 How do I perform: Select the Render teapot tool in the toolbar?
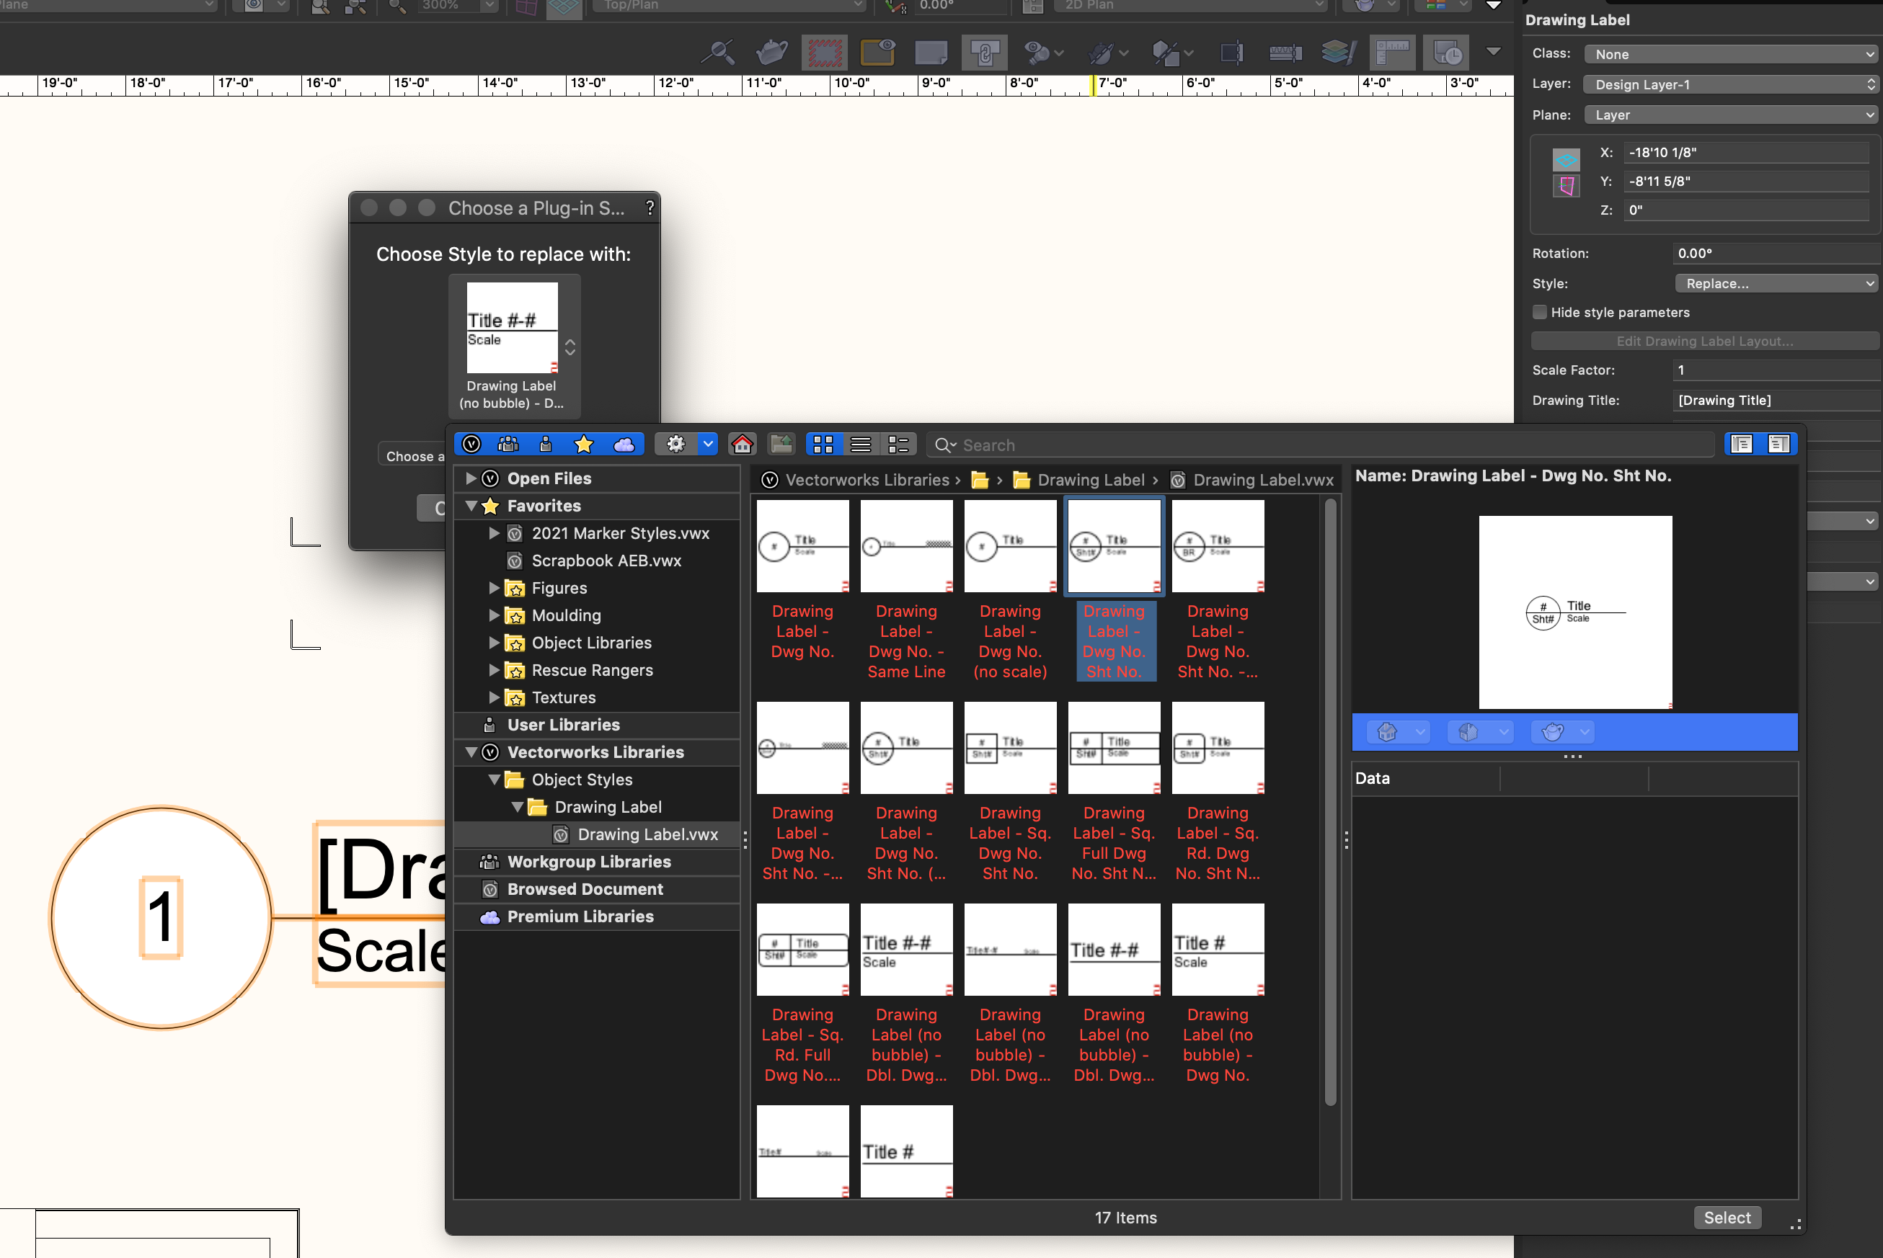tap(771, 52)
